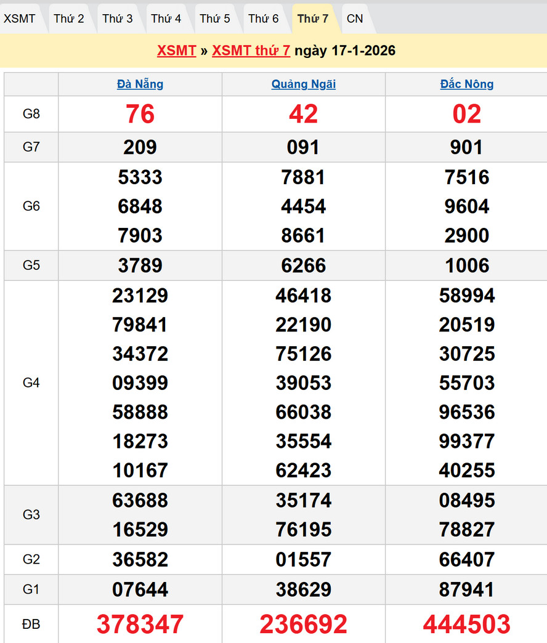The height and width of the screenshot is (643, 547).
Task: Select the Thứ 4 tab
Action: pyautogui.click(x=166, y=18)
